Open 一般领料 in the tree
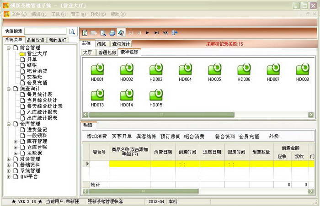320x206 pixels. (x=37, y=135)
